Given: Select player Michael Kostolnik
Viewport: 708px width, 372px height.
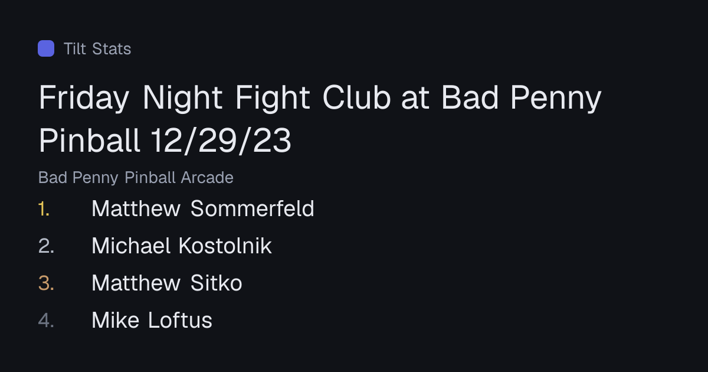Looking at the screenshot, I should [182, 246].
